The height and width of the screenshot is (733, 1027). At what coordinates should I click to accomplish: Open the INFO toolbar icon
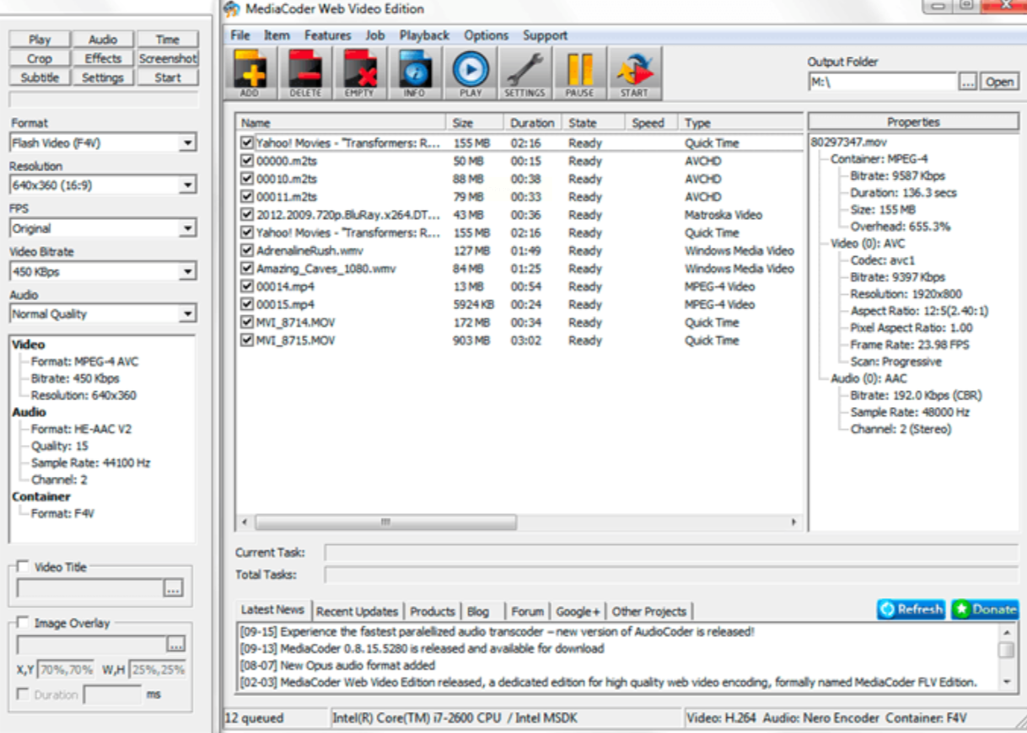click(x=414, y=72)
